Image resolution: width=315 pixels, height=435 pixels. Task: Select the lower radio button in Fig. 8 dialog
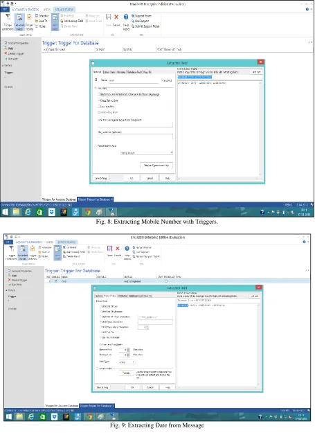96,145
